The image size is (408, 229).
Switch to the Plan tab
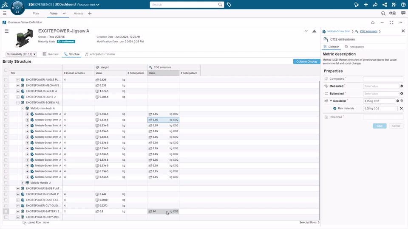pos(36,13)
